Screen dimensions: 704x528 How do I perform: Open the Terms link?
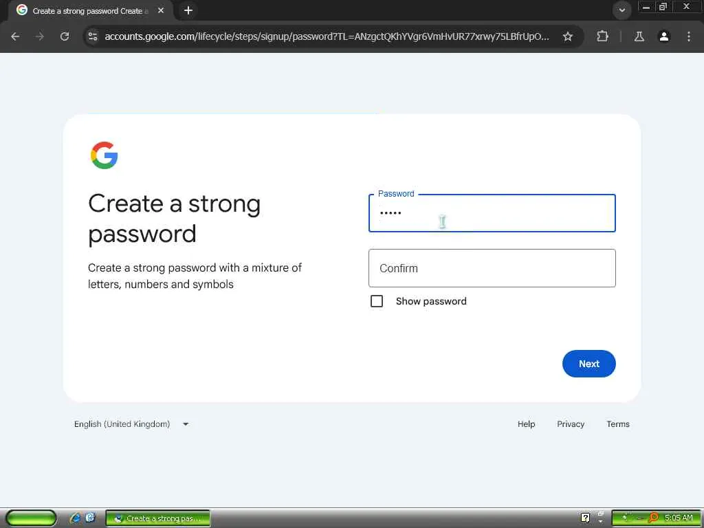pyautogui.click(x=618, y=423)
